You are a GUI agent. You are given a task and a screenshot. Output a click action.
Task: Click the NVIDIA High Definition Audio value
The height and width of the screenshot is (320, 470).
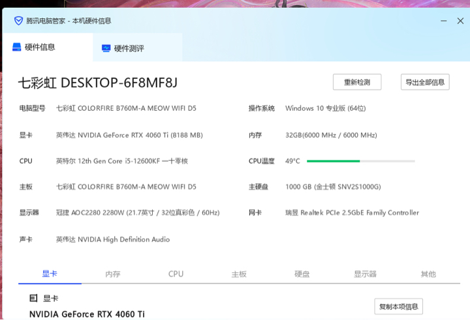(x=113, y=239)
